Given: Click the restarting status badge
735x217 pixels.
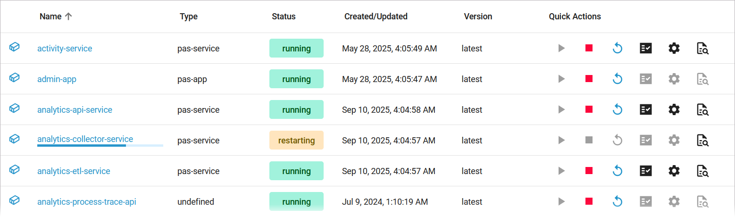Looking at the screenshot, I should point(296,141).
